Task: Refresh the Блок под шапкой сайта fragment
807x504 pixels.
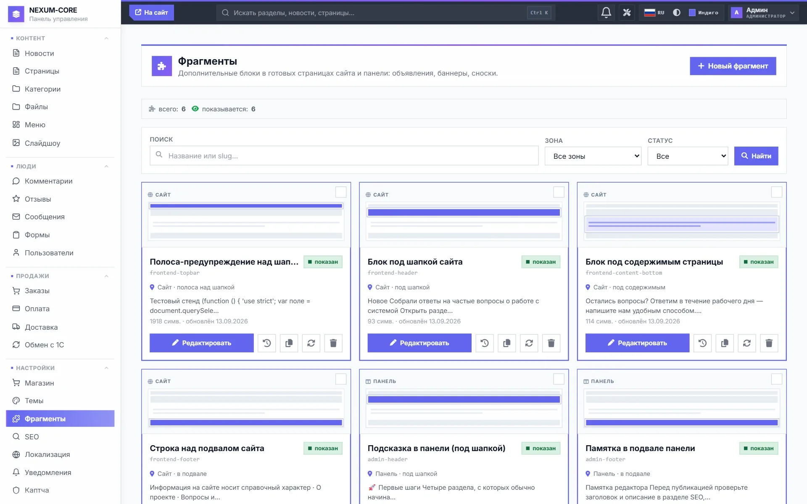Action: (529, 343)
